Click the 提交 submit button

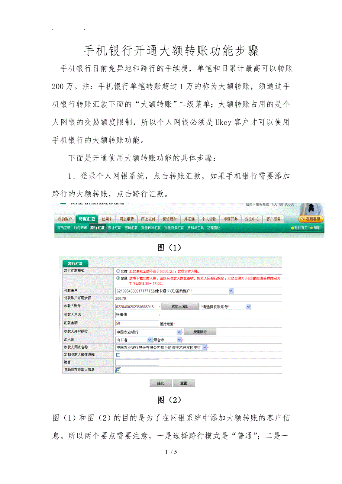click(x=160, y=383)
